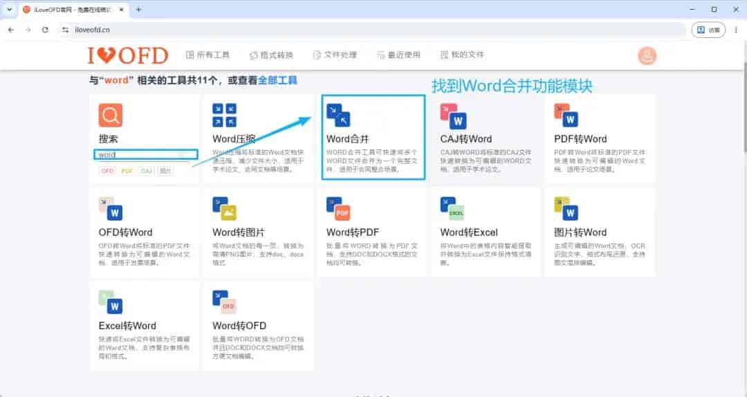Click the Word压缩 card title

(234, 139)
